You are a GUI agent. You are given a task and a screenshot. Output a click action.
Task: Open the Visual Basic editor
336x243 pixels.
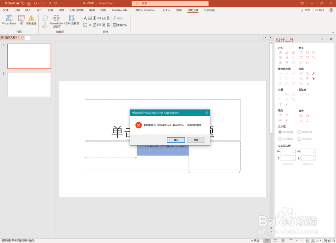click(9, 20)
